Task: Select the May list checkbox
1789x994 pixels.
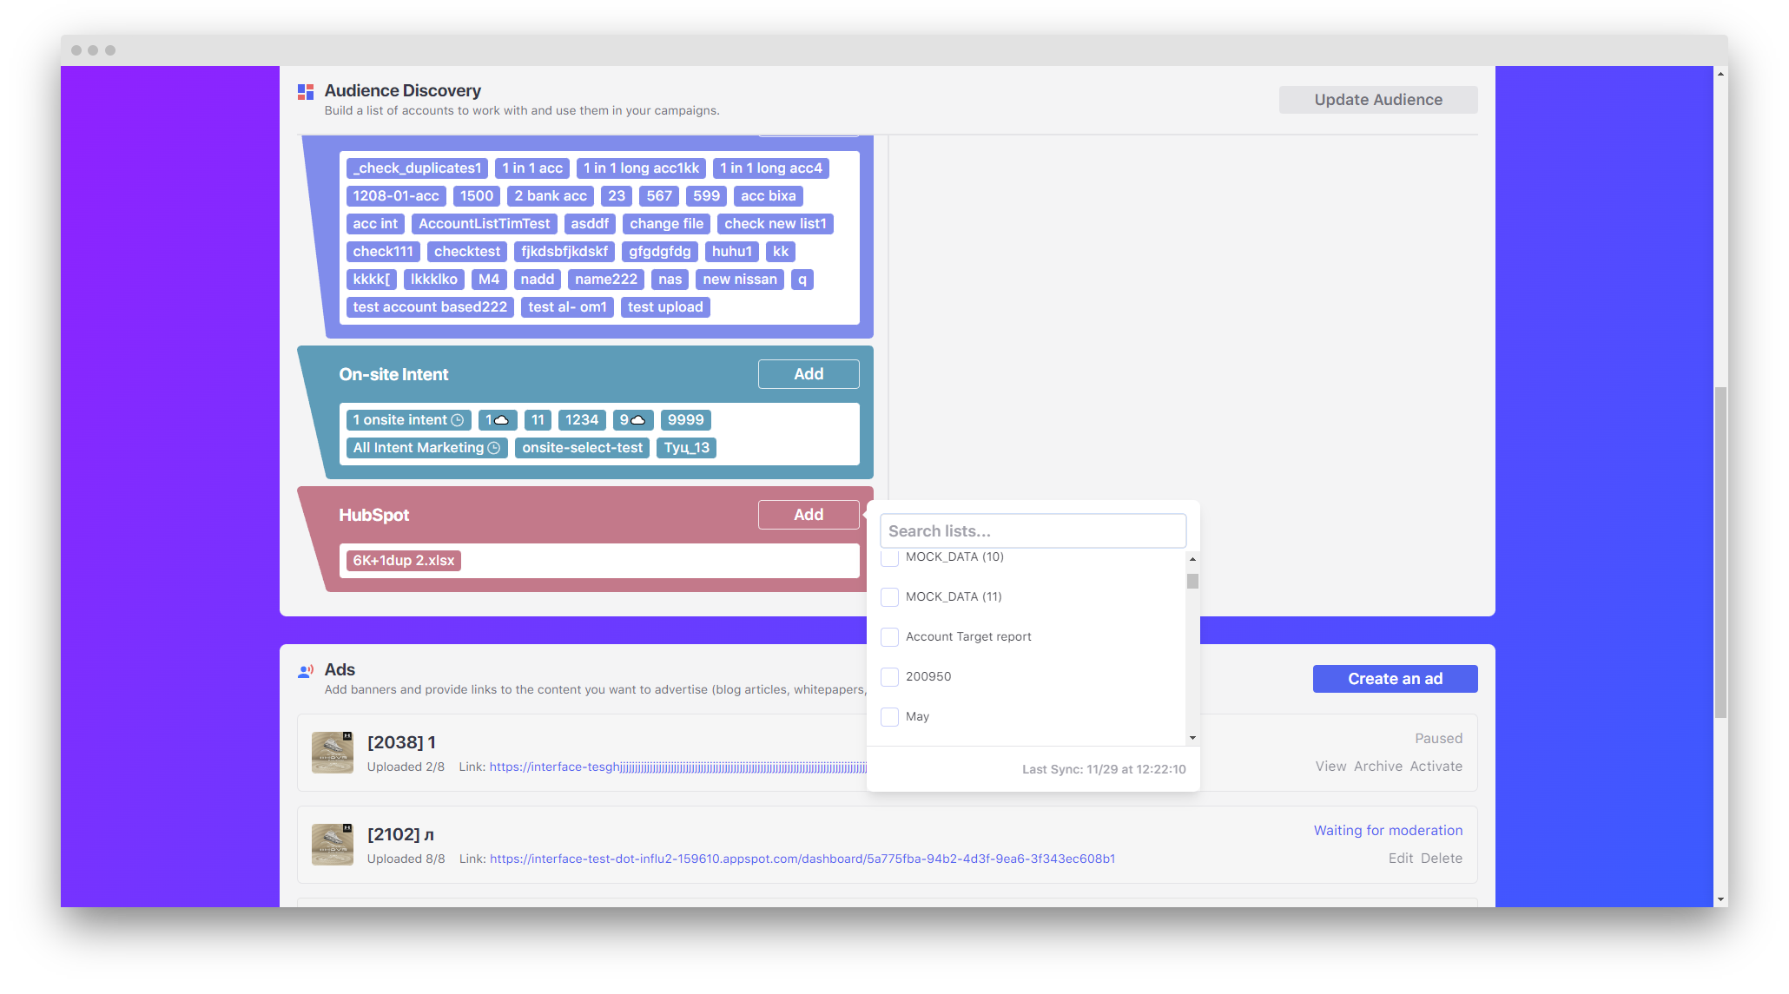Action: pyautogui.click(x=889, y=716)
